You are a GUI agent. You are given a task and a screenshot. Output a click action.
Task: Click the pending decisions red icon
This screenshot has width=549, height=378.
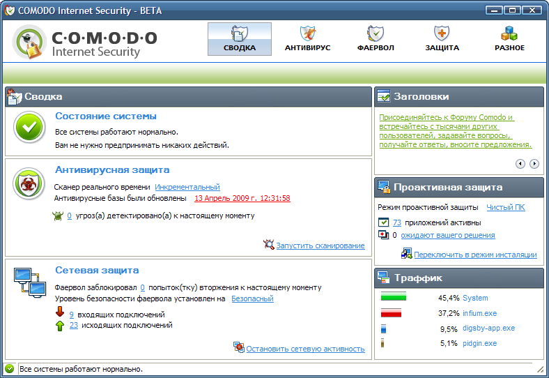(x=384, y=235)
